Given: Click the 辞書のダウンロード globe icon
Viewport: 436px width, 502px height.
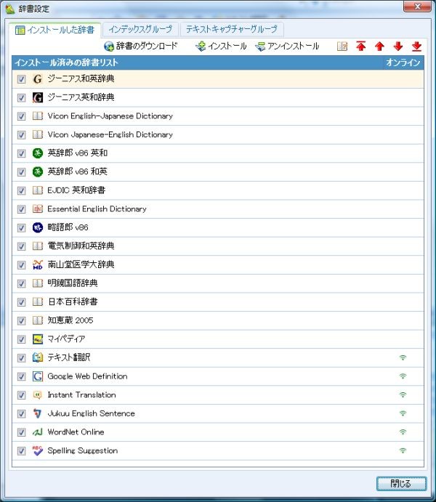Looking at the screenshot, I should point(109,46).
